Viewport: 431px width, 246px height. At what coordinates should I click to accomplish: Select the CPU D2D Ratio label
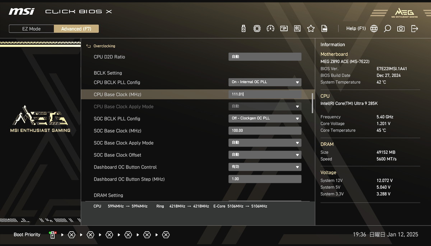[110, 57]
